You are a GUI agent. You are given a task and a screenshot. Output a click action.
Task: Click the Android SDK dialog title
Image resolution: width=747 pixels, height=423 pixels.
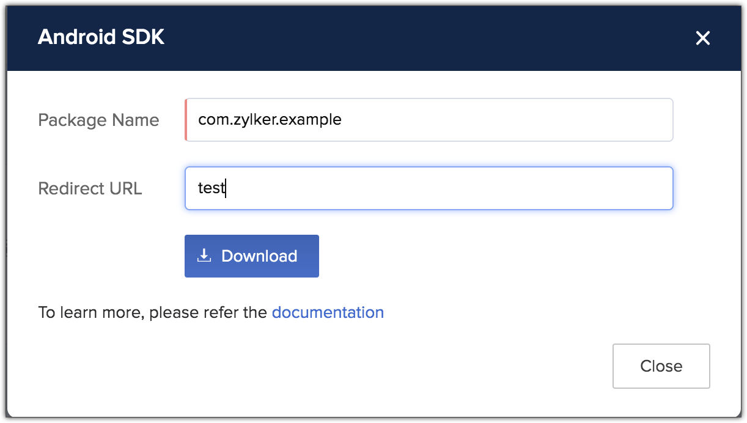[x=101, y=37]
